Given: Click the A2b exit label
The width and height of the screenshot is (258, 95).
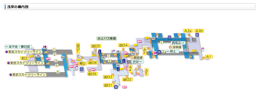Looking at the screenshot, I should coord(199,31).
